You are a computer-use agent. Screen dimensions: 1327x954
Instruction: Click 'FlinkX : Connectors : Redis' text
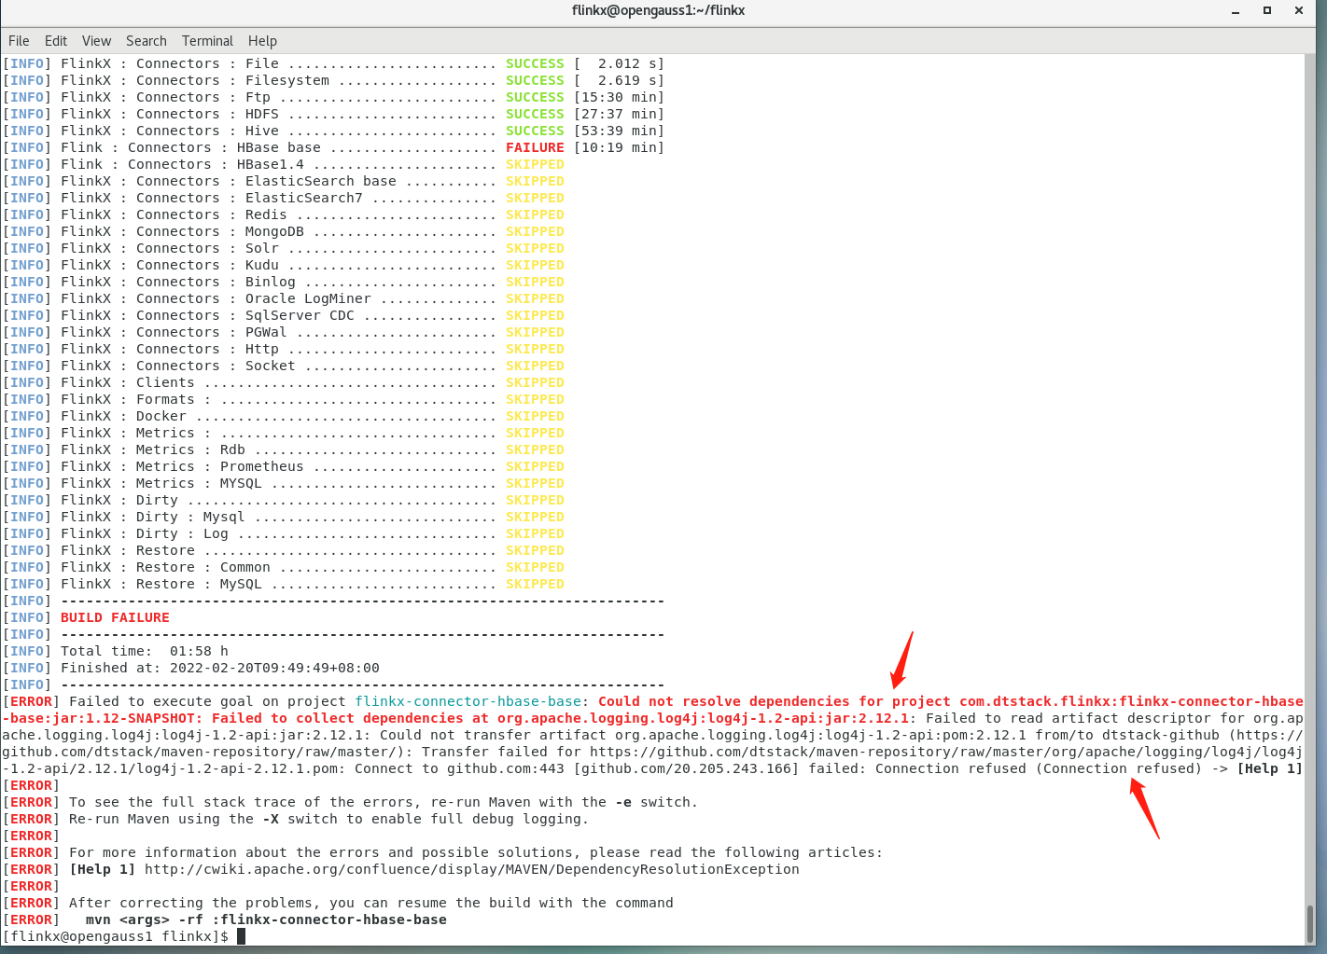tap(174, 214)
